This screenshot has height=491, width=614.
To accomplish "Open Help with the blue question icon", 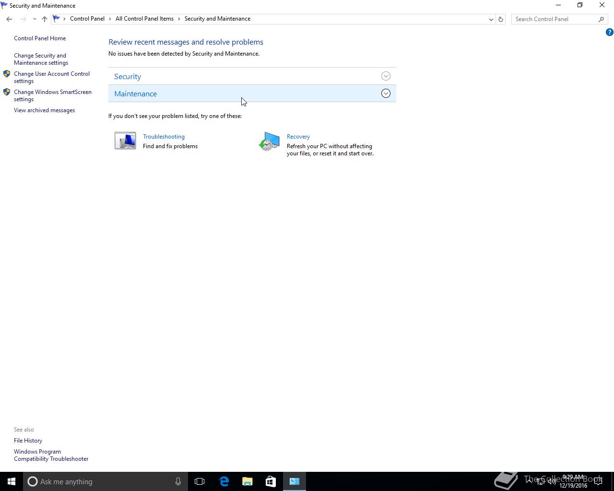I will point(609,32).
